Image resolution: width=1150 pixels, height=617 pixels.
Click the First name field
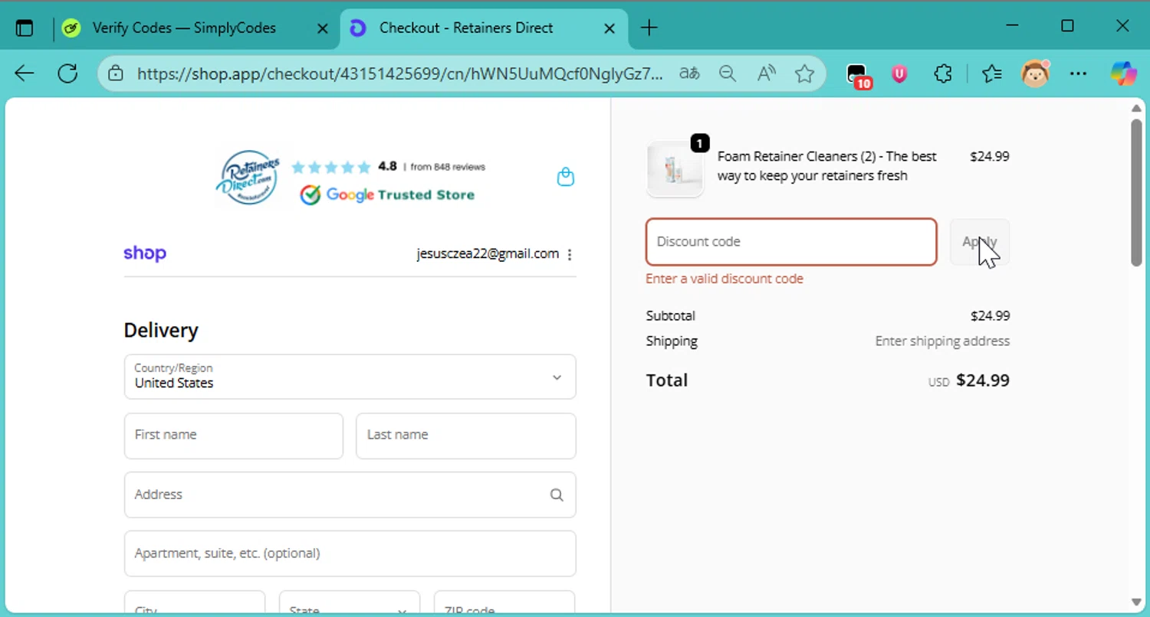pyautogui.click(x=234, y=436)
